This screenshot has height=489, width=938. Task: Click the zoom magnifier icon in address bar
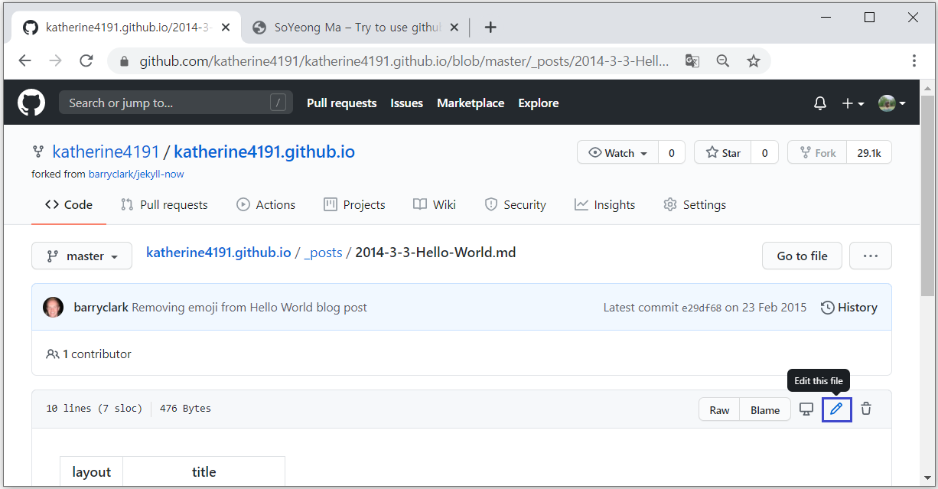(x=723, y=60)
